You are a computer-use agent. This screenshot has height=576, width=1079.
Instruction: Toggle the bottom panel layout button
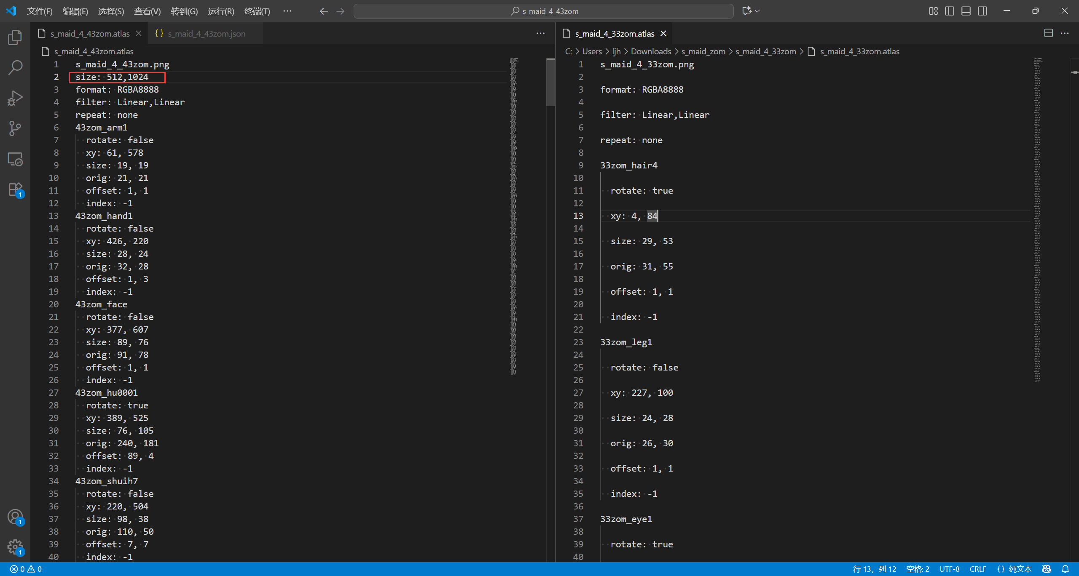(966, 11)
